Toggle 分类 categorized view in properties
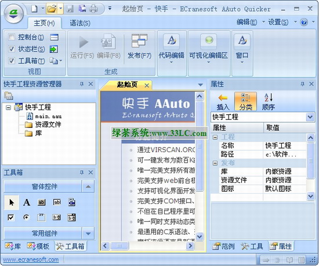 pyautogui.click(x=245, y=102)
